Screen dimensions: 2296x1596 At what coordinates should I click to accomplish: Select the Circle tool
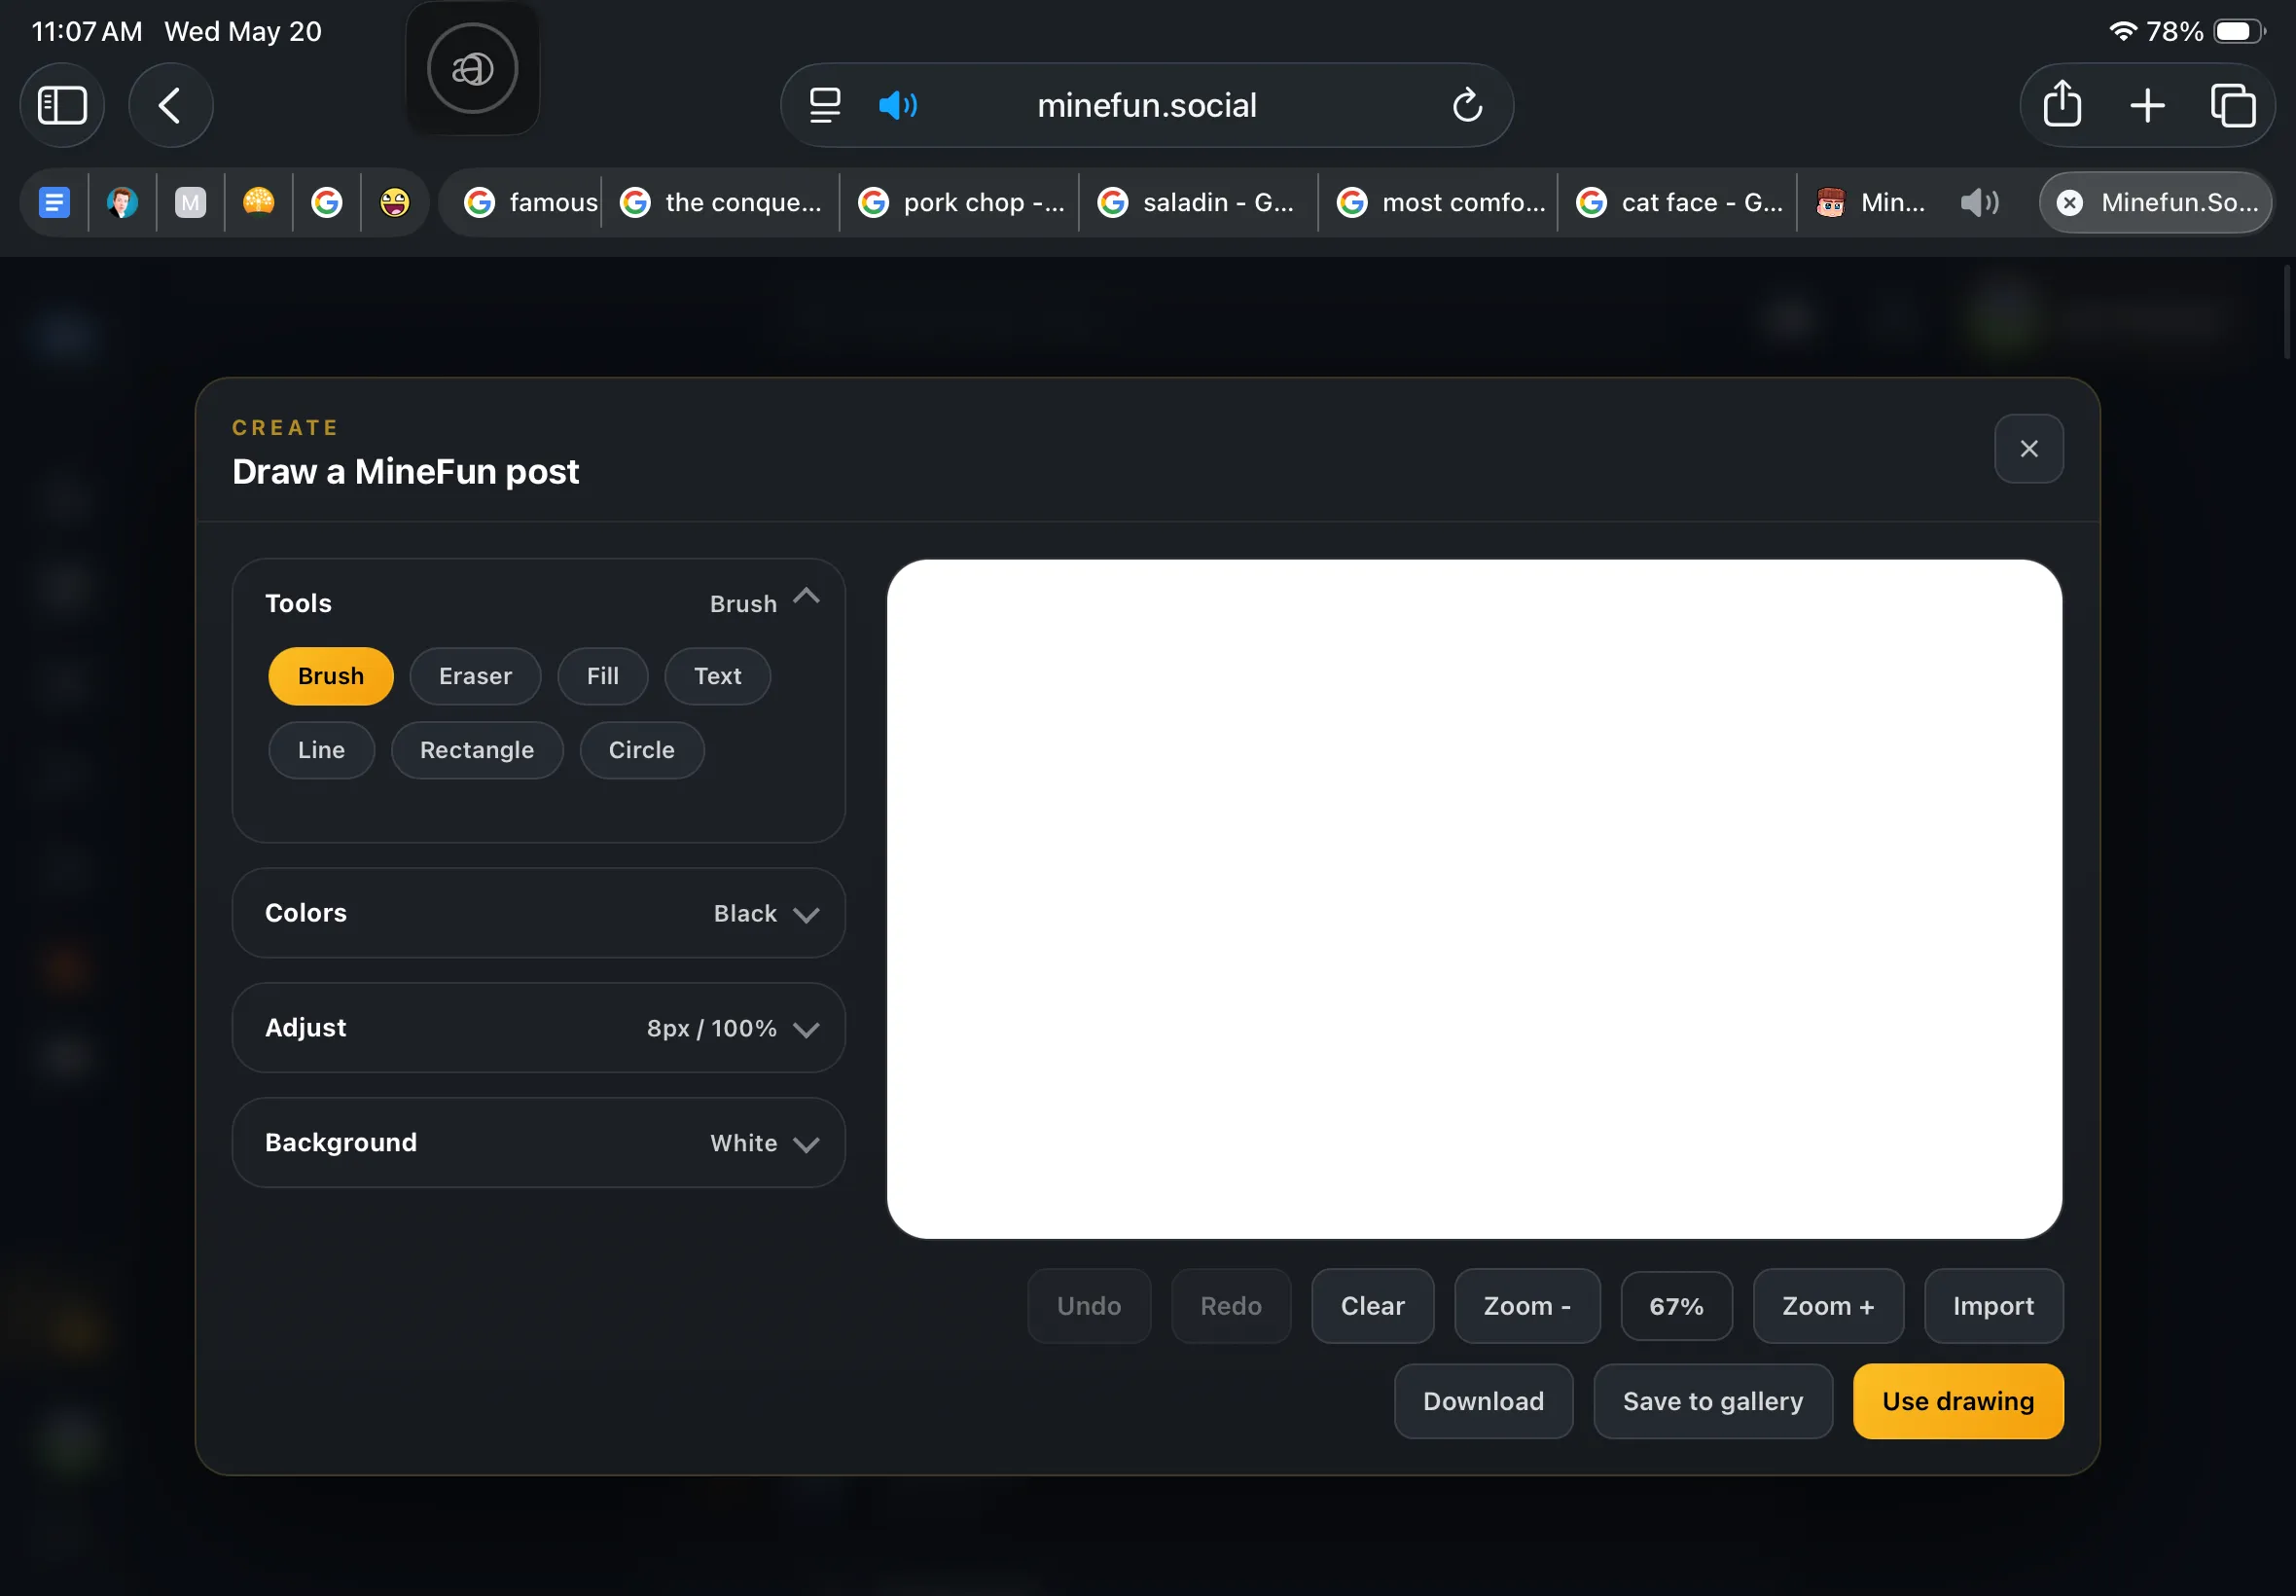pyautogui.click(x=642, y=751)
